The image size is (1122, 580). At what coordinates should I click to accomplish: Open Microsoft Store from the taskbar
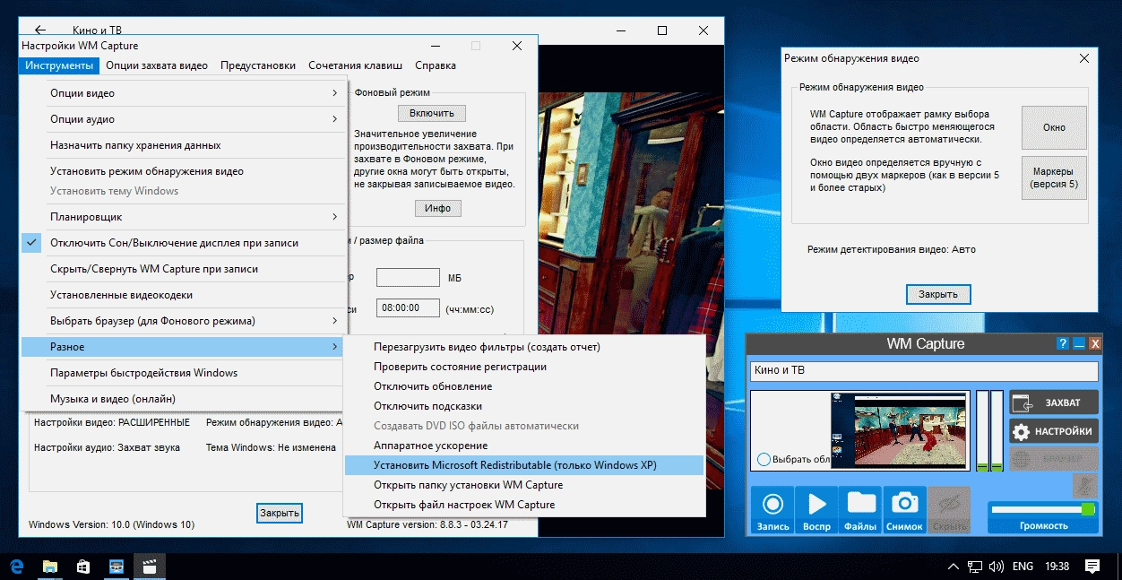point(83,567)
